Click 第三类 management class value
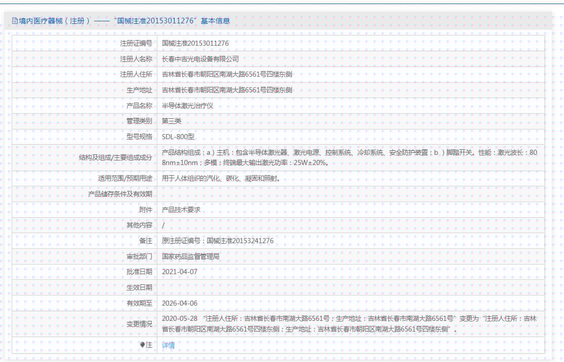564x362 pixels. 172,121
